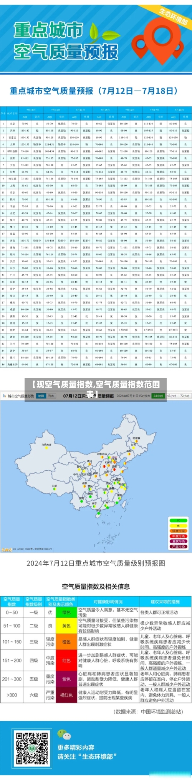Click the purple 重度污染 legend swatch on the map

178,541
